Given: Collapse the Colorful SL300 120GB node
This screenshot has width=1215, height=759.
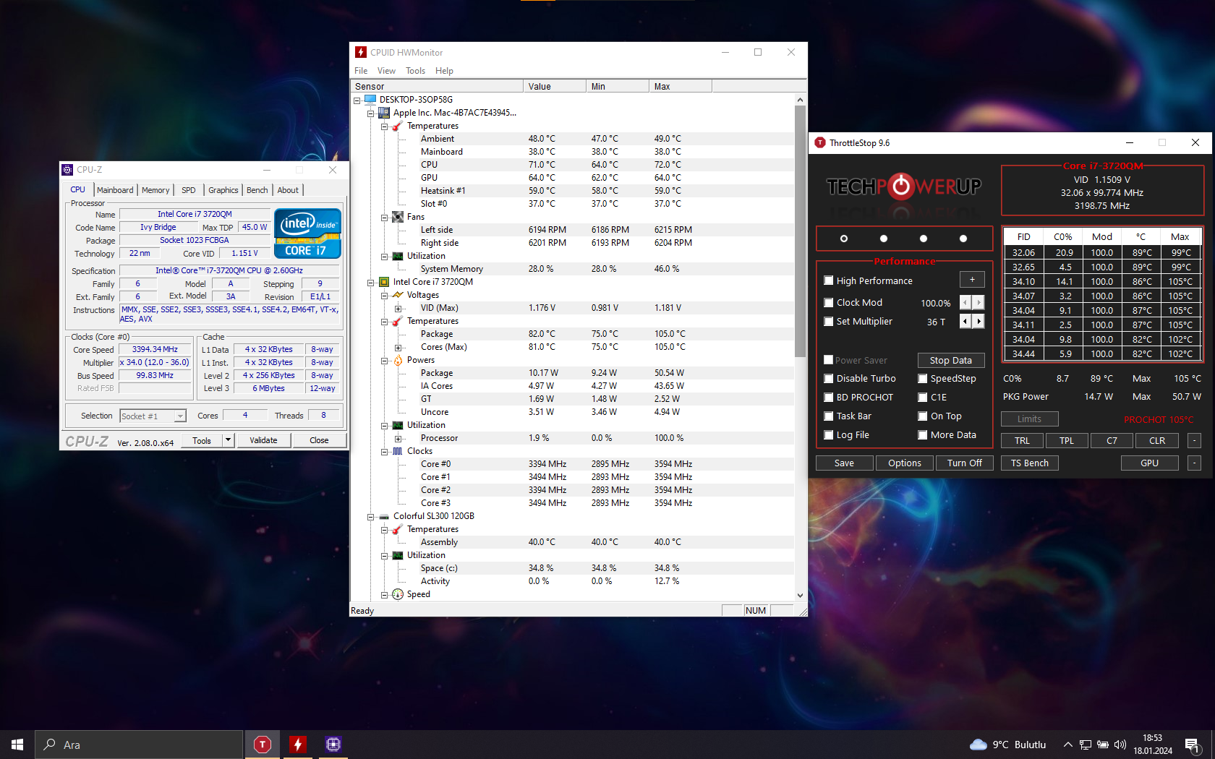Looking at the screenshot, I should 370,517.
